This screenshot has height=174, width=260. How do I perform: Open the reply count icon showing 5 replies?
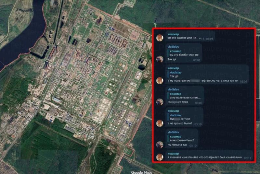point(201,39)
